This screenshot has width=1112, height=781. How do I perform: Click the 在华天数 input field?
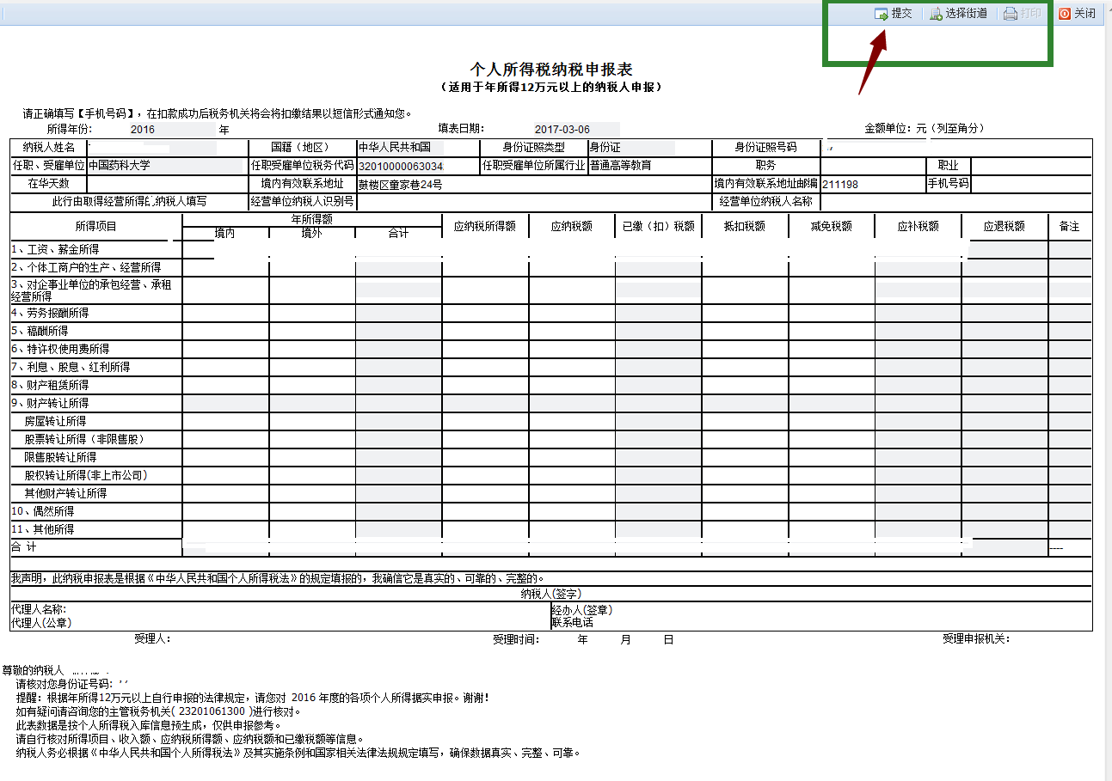[168, 184]
